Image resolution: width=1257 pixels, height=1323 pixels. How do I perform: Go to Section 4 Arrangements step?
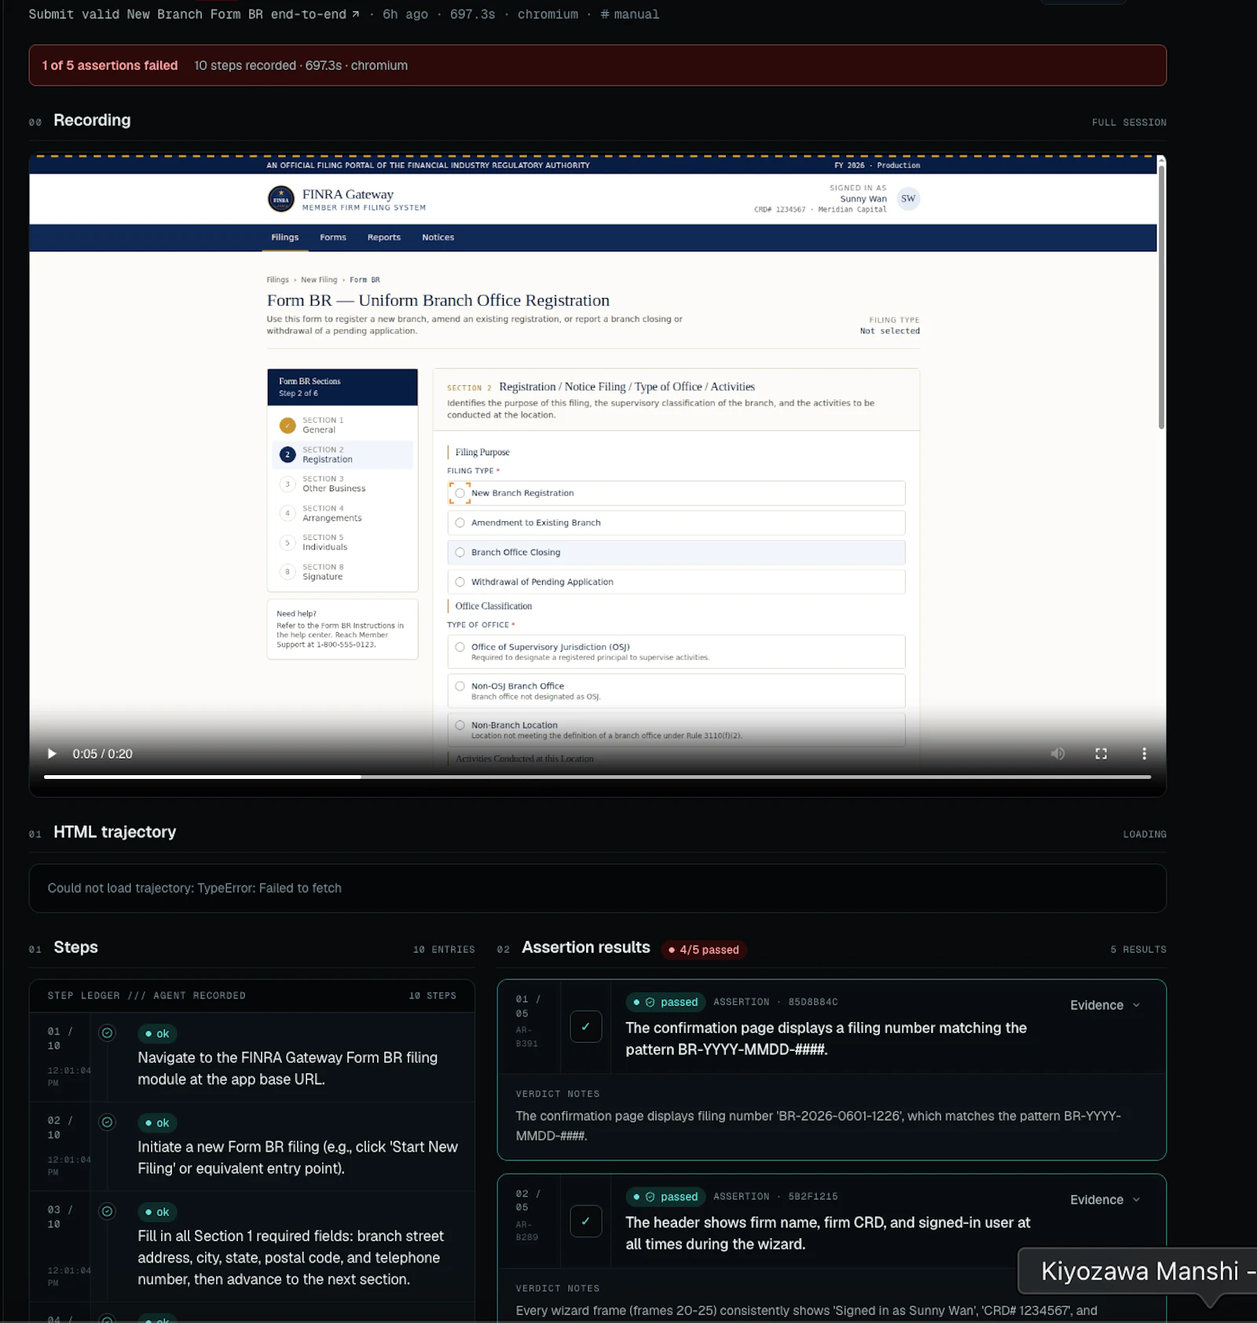tap(343, 513)
